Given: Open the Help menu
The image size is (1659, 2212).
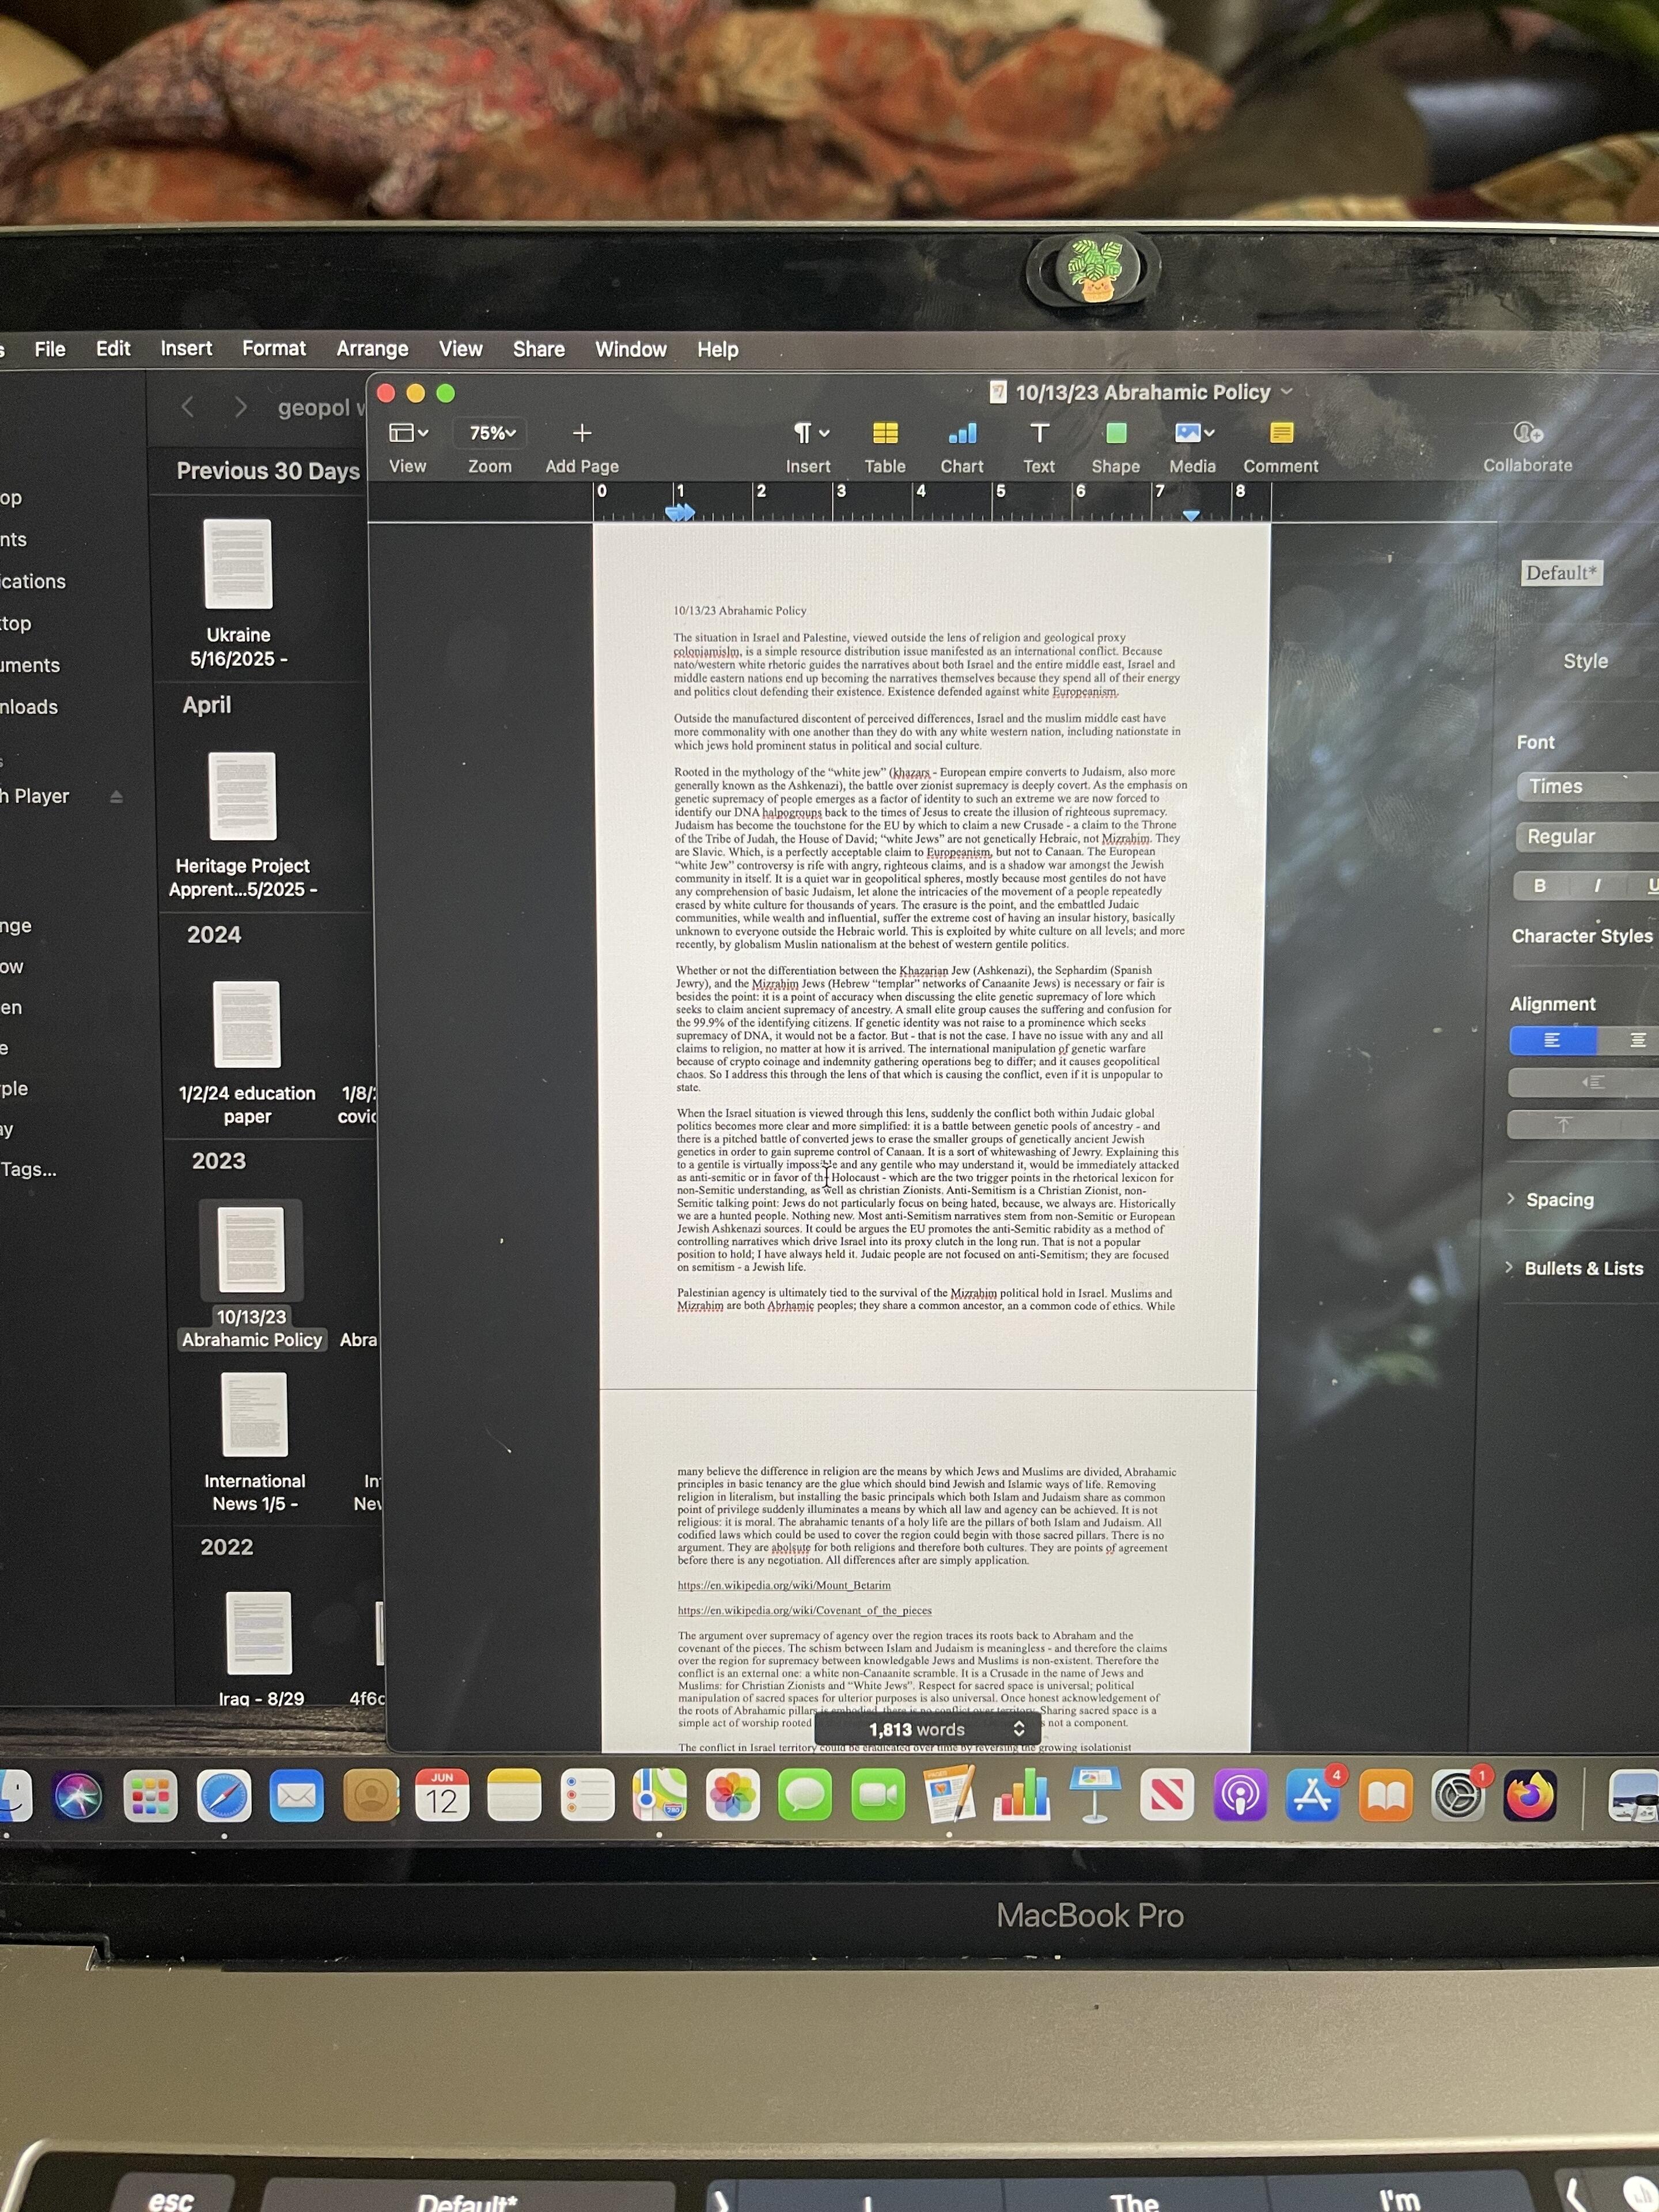Looking at the screenshot, I should point(718,350).
